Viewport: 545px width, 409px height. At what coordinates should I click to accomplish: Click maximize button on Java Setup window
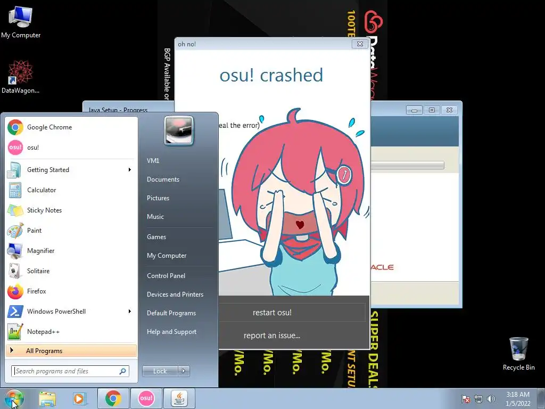(x=432, y=110)
